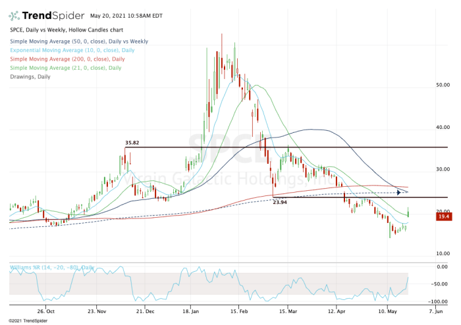The height and width of the screenshot is (325, 461).
Task: Click the 23.94 support level label
Action: pyautogui.click(x=281, y=203)
